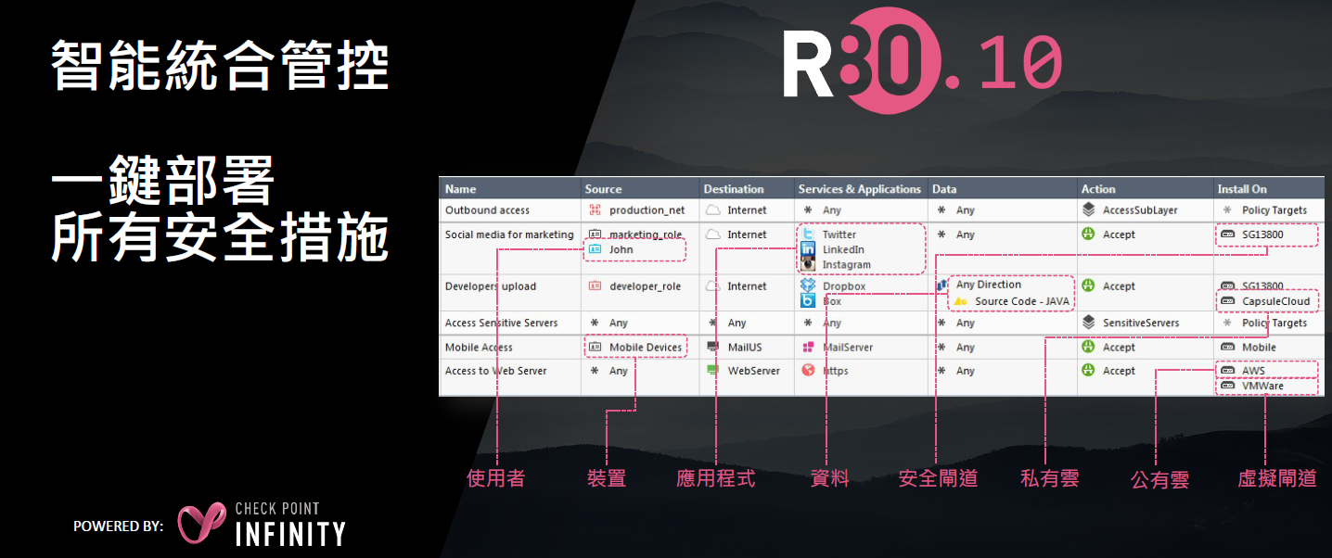Viewport: 1332px width, 558px height.
Task: Select 'Internet' in Developers upload row
Action: pyautogui.click(x=747, y=286)
